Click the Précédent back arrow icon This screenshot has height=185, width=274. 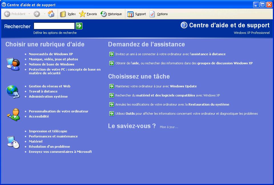pyautogui.click(x=7, y=14)
